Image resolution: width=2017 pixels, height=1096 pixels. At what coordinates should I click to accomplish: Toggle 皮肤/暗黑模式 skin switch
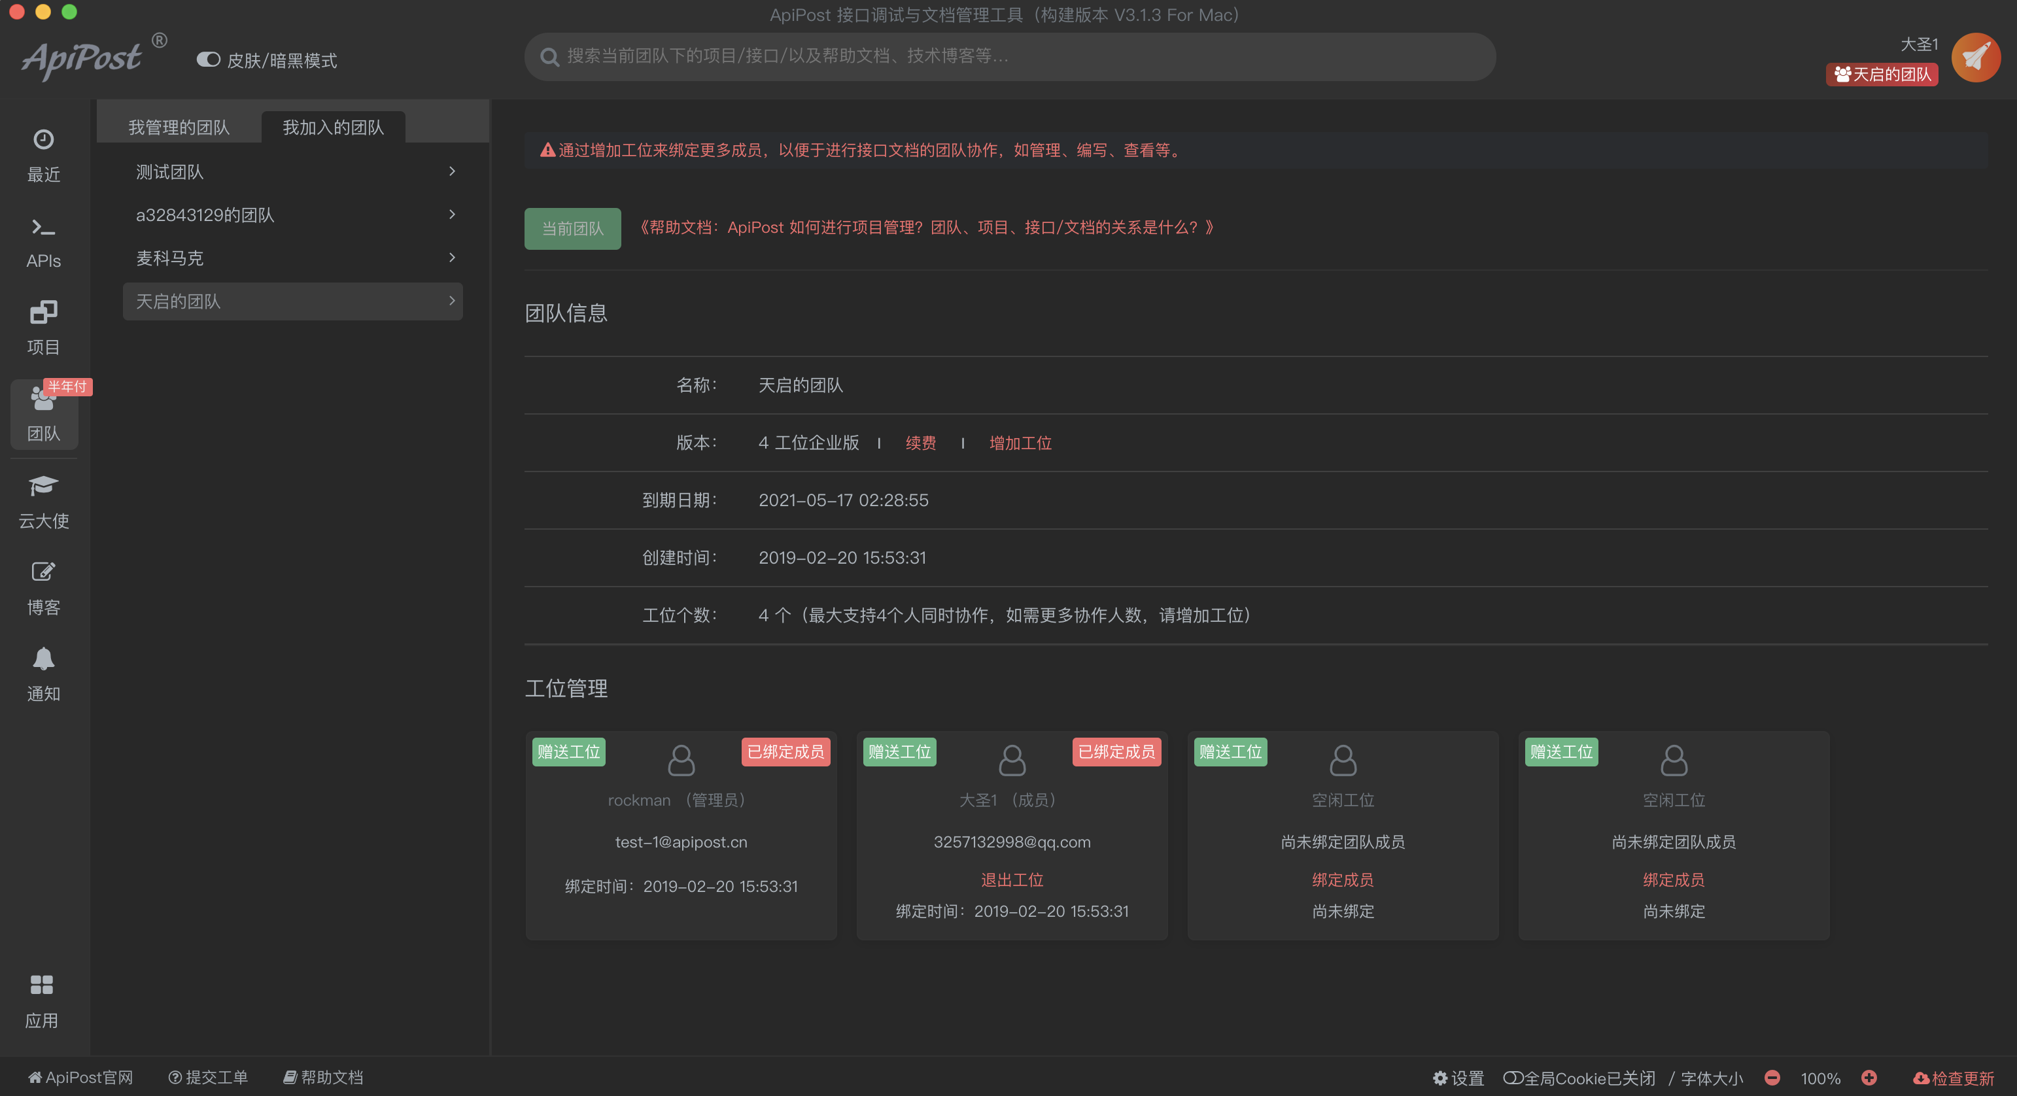coord(207,59)
